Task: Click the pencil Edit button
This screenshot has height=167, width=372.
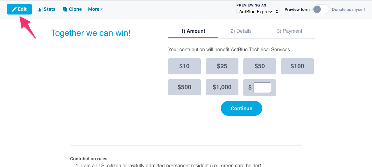Action: 19,9
